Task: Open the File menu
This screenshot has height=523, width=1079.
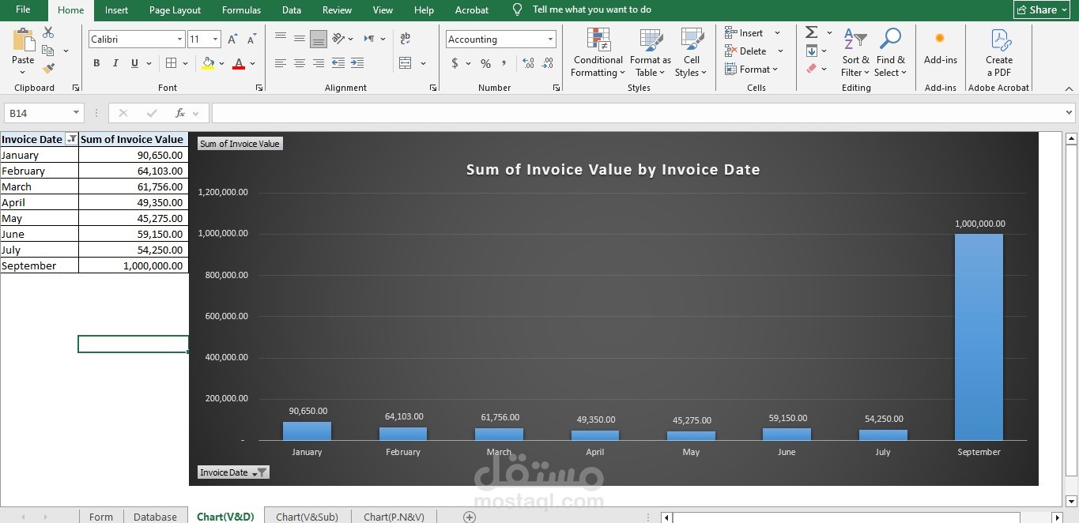Action: [23, 9]
